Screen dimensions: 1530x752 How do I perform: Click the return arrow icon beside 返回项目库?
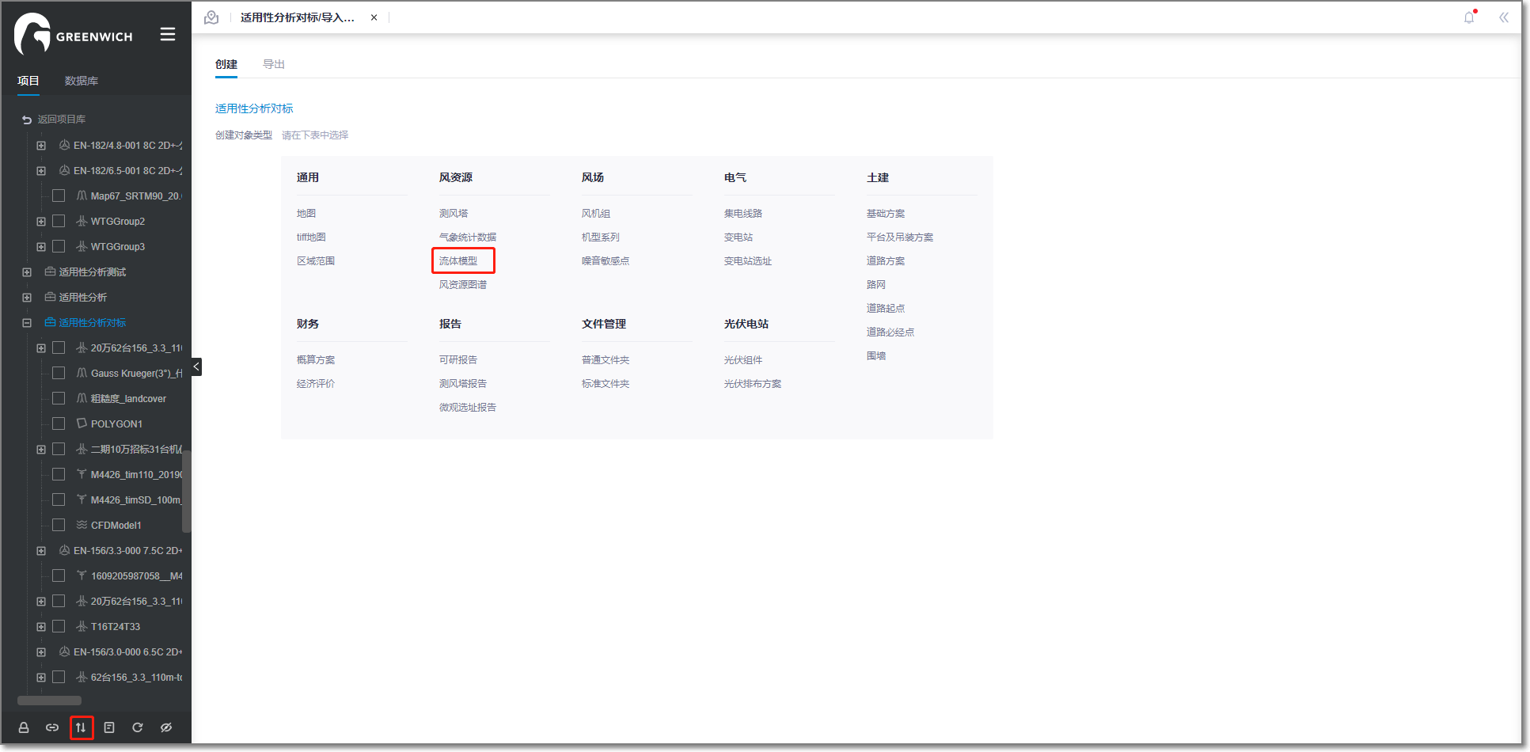coord(27,120)
